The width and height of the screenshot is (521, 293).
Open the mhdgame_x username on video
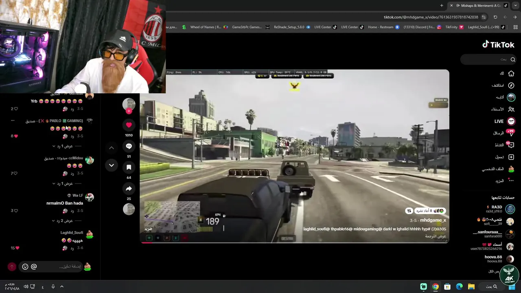point(433,220)
